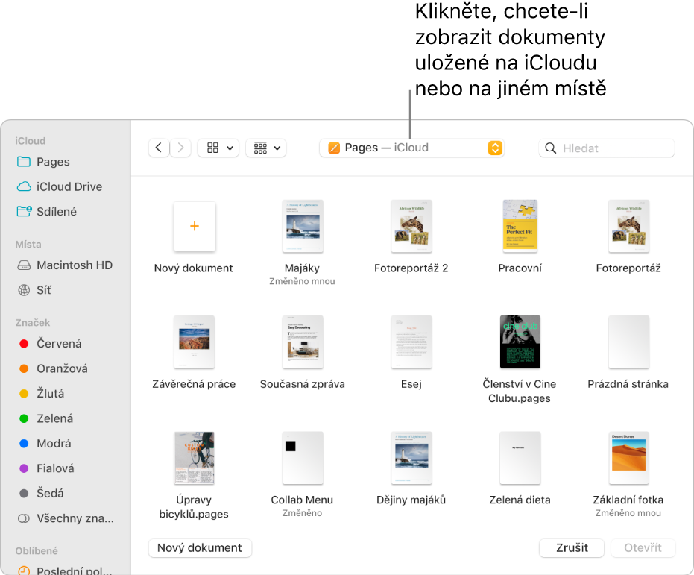The height and width of the screenshot is (575, 694).
Task: Select the Členství v Cine Clubu.pages thumbnail
Action: (520, 342)
